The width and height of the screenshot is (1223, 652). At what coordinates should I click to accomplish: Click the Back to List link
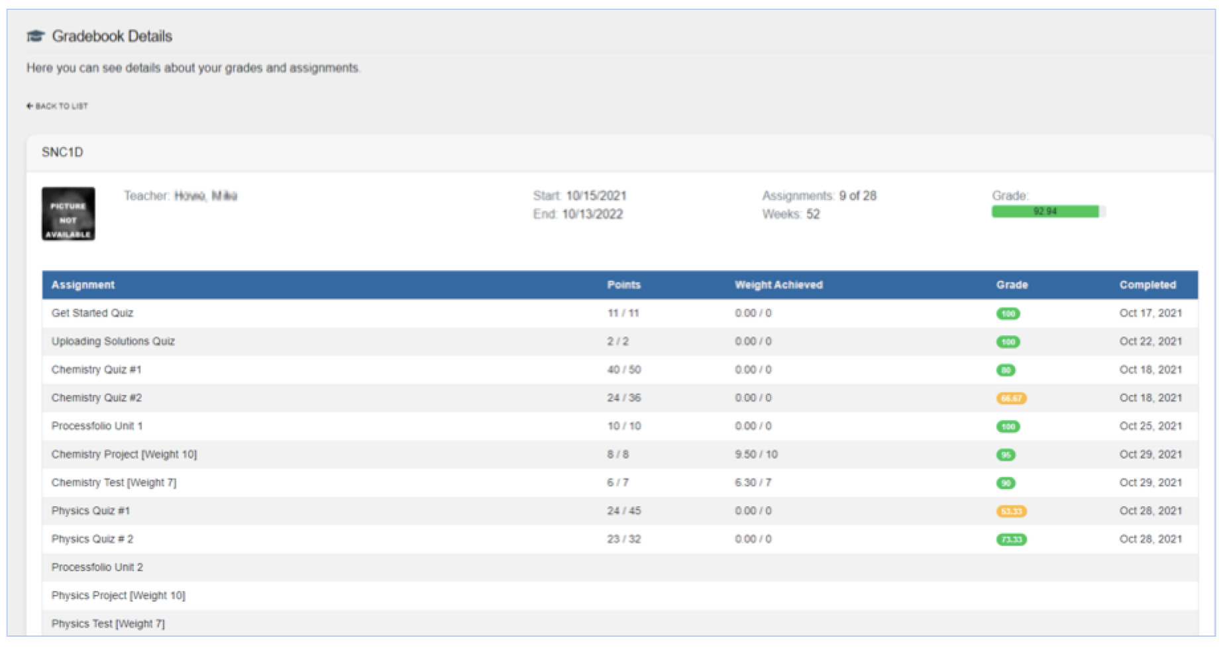57,106
